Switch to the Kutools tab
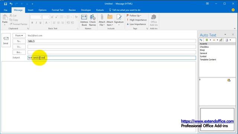The width and height of the screenshot is (238, 134). pos(100,10)
